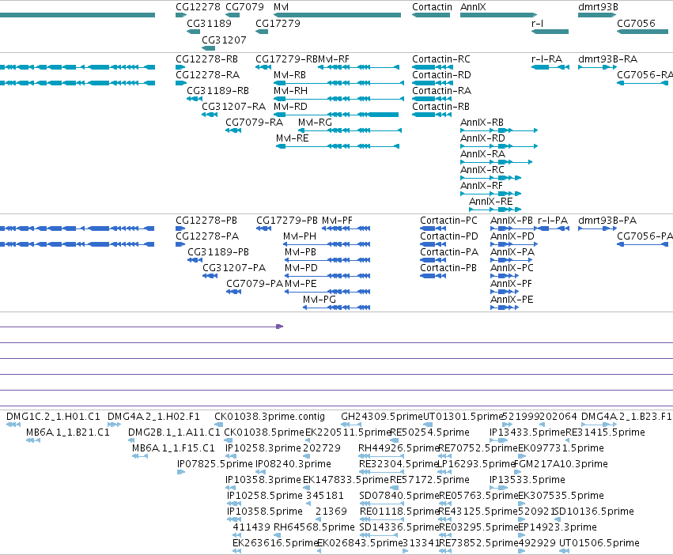Select the Cortactin-RD transcript label
This screenshot has width=673, height=555.
coord(441,74)
